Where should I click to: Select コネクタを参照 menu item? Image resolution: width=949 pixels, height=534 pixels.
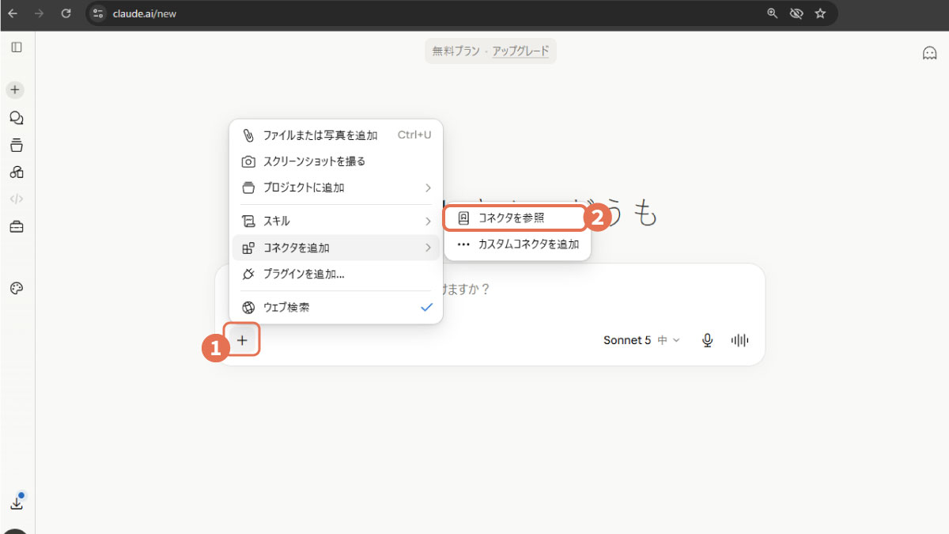click(x=515, y=218)
